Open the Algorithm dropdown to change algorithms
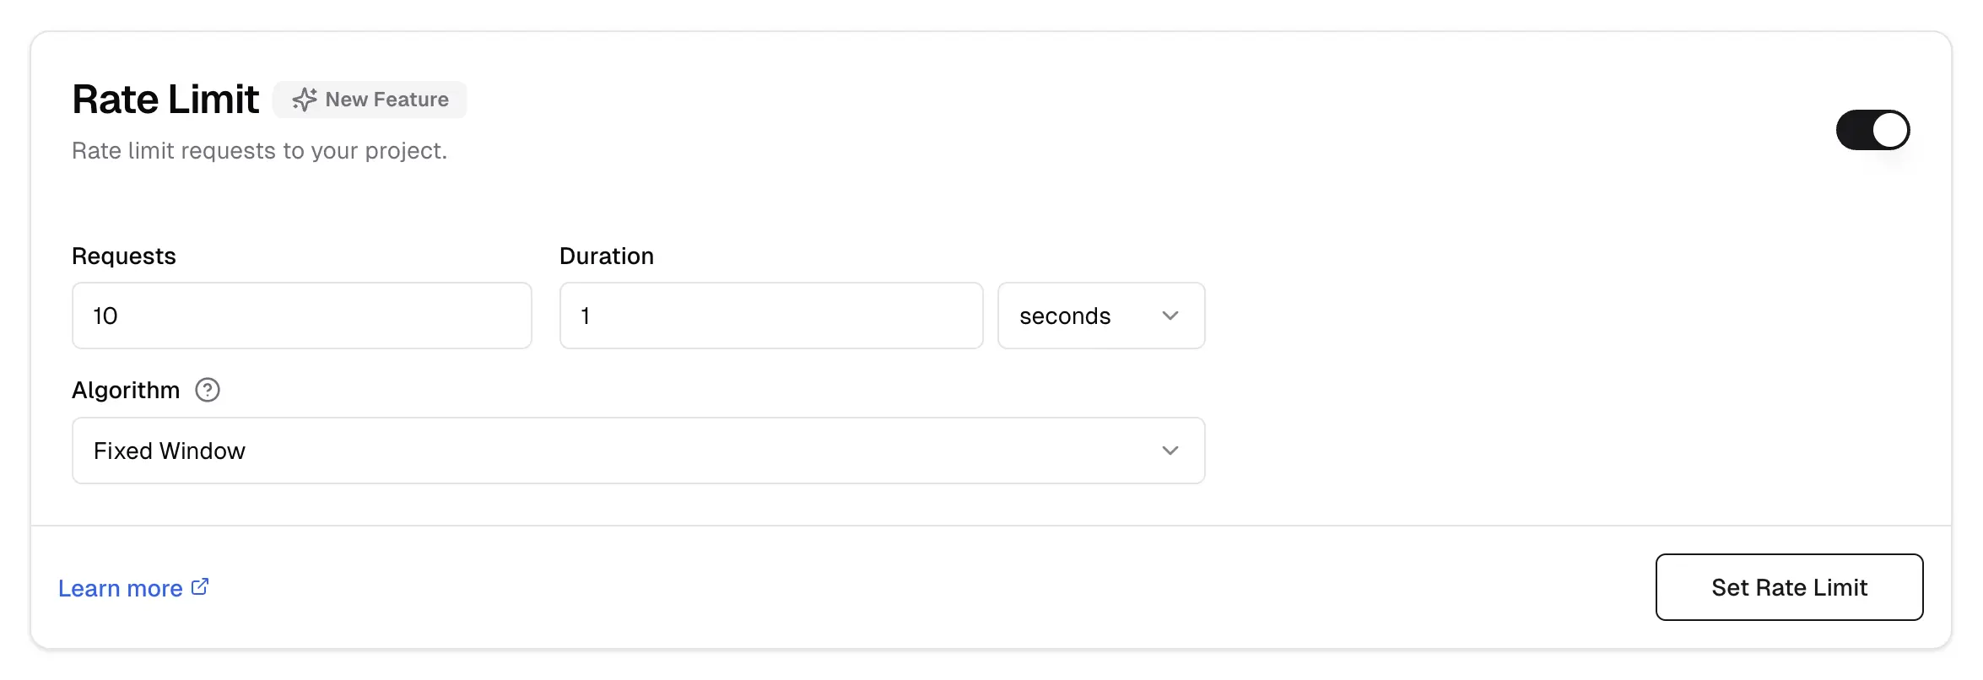The image size is (1983, 680). 637,450
